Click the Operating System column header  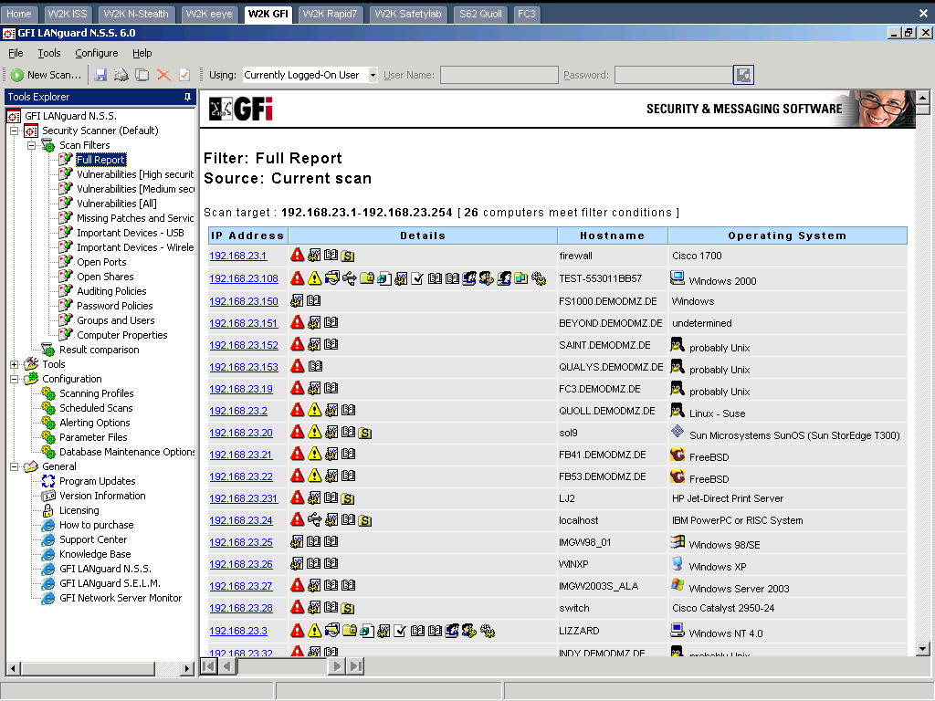tap(787, 235)
